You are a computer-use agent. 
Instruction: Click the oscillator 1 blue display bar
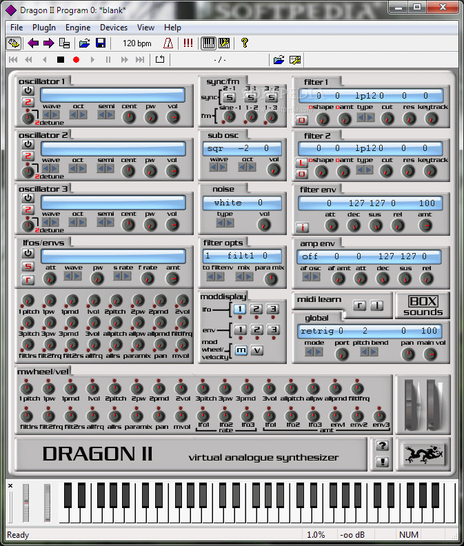click(x=112, y=95)
